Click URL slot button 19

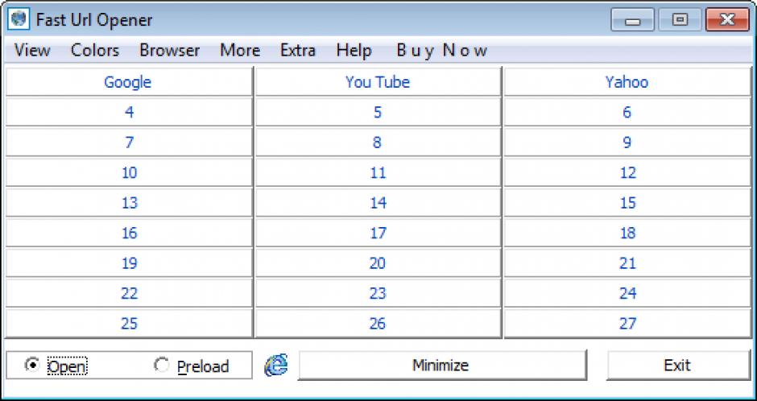[128, 263]
